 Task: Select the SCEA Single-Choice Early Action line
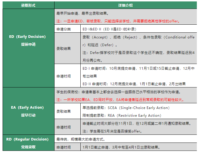pos(126,108)
